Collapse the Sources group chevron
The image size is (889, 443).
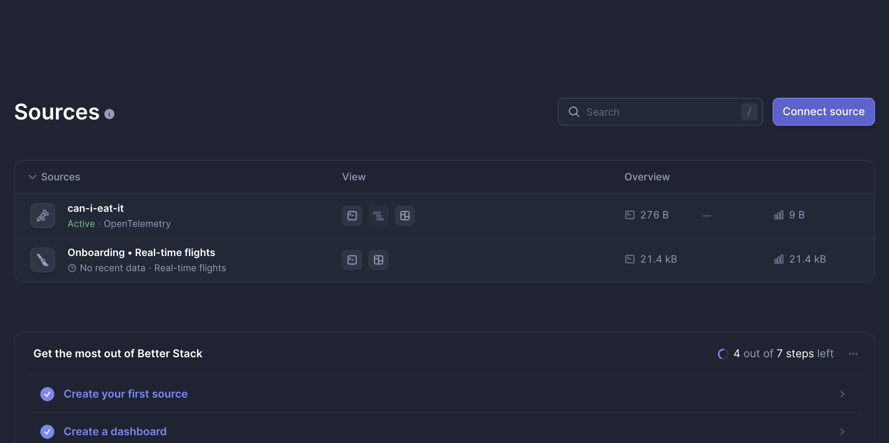pos(33,177)
